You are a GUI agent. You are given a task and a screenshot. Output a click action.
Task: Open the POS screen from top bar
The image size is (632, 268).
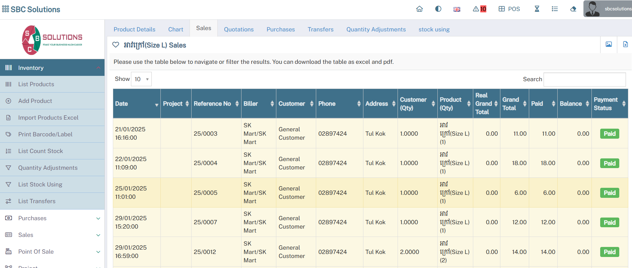pos(509,9)
